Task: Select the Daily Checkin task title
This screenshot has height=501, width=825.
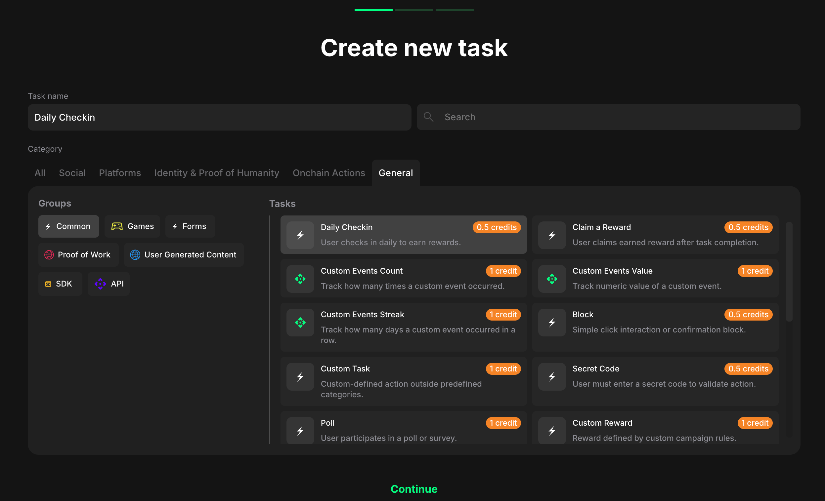Action: pyautogui.click(x=346, y=227)
